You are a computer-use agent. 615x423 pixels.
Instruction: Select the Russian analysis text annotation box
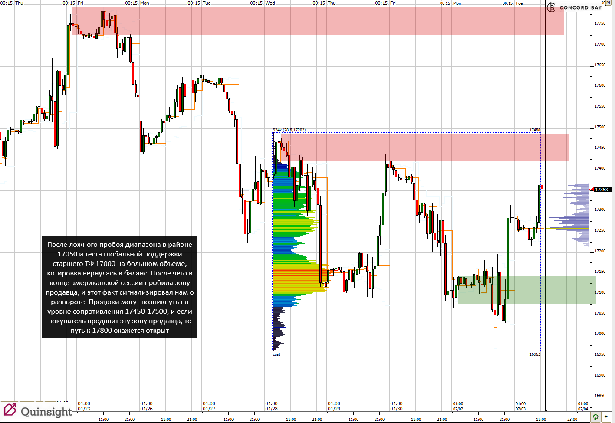pyautogui.click(x=120, y=287)
